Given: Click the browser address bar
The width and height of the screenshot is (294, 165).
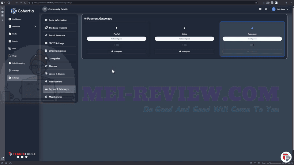Looking at the screenshot, I should tap(142, 3).
